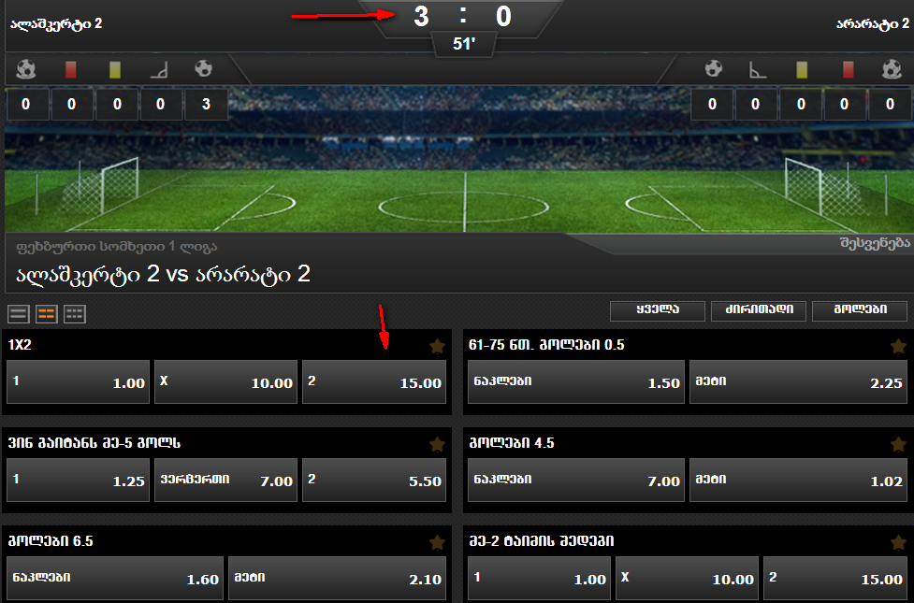This screenshot has width=914, height=603.
Task: Select the two-column layout view icon
Action: point(47,314)
